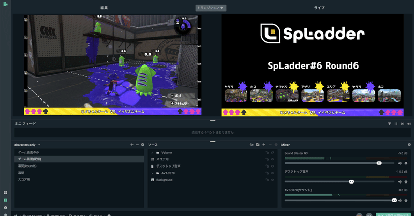
Task: Open the help question mark icon
Action: (5, 208)
